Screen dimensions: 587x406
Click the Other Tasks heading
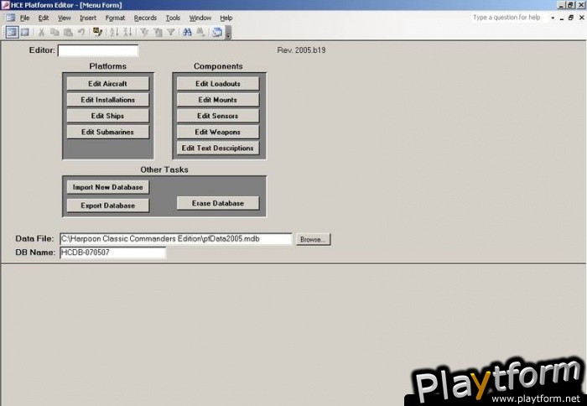[164, 169]
